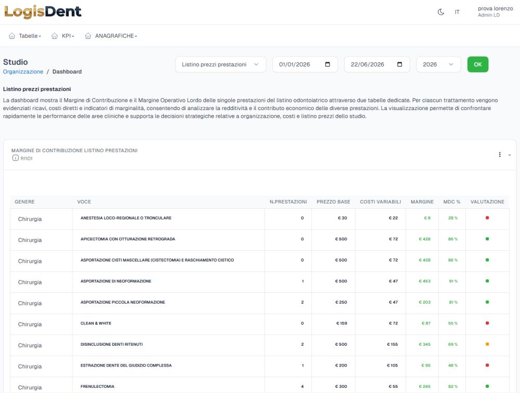Sort by the PREZZO BASE column header
This screenshot has width=520, height=393.
[333, 201]
